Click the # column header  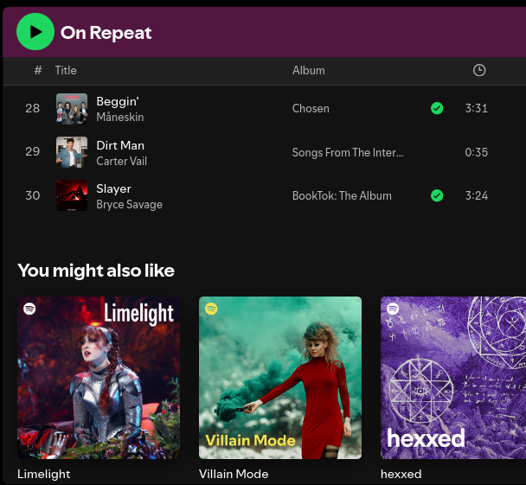(38, 70)
